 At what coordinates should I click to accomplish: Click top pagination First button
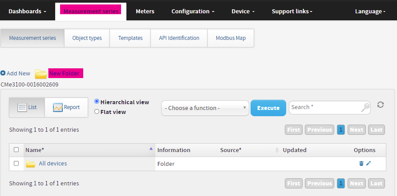tap(294, 129)
